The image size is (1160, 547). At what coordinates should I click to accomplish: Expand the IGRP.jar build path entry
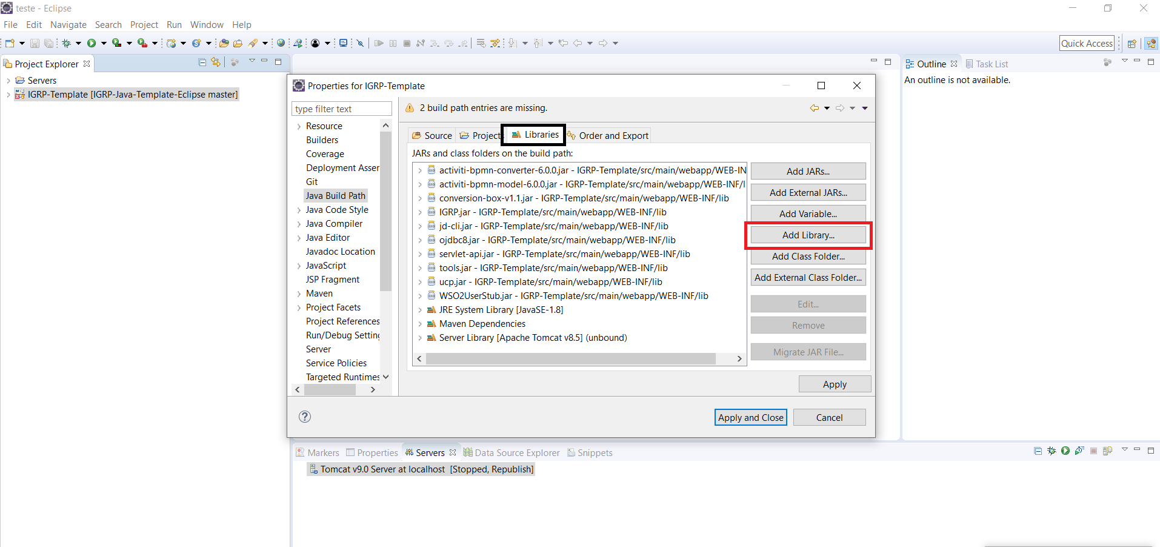pos(420,212)
